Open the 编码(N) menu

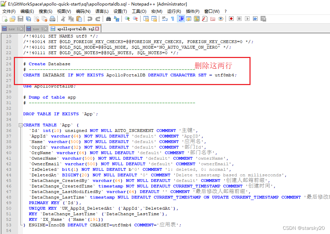click(83, 11)
